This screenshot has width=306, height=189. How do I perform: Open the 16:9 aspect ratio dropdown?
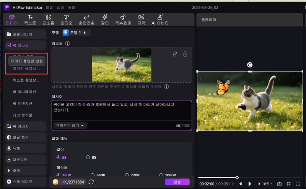coord(267,184)
